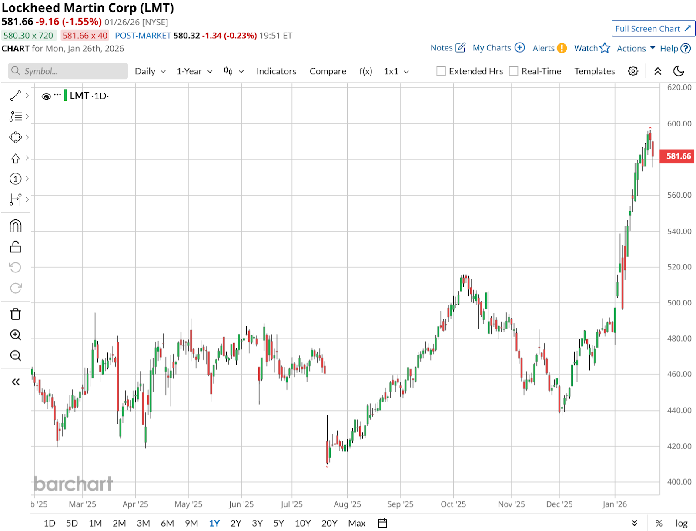Open the shapes annotation tool
The image size is (696, 531).
(x=15, y=137)
